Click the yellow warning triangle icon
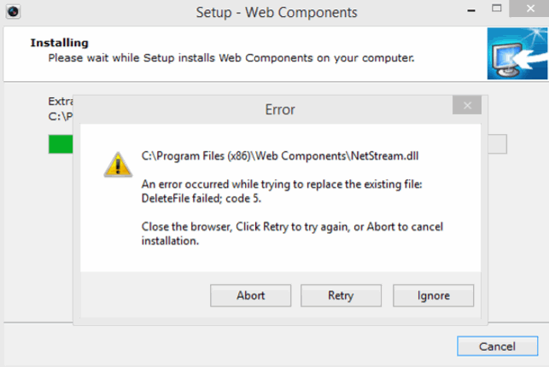Viewport: 549px width, 367px height. pyautogui.click(x=117, y=165)
